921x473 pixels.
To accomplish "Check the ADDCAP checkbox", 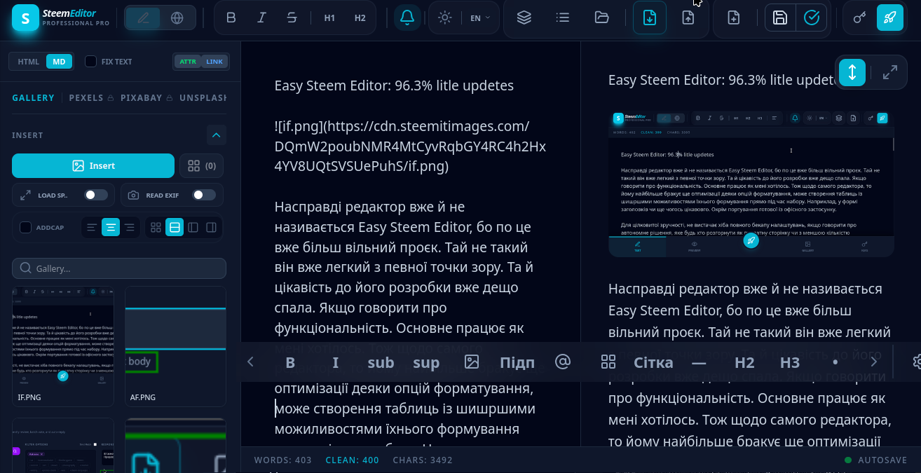I will (x=26, y=228).
